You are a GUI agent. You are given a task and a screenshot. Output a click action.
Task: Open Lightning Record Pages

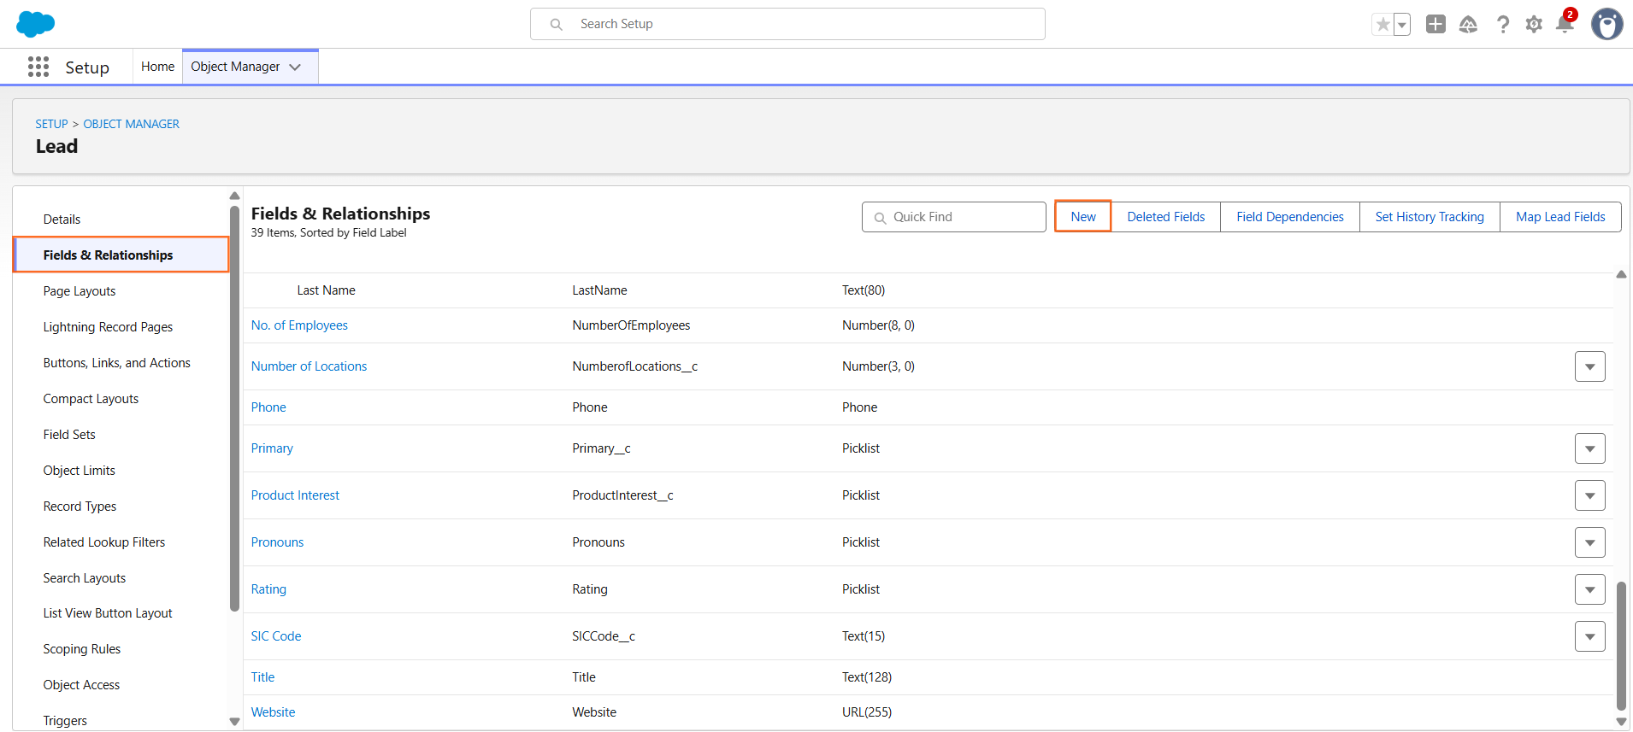point(108,327)
